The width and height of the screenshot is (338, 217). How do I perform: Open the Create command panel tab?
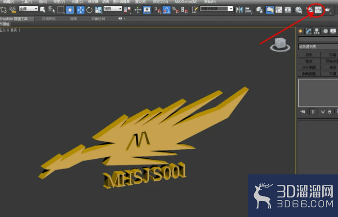point(300,31)
